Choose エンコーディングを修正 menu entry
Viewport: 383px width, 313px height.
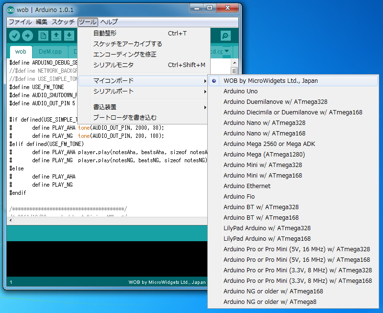click(x=143, y=55)
